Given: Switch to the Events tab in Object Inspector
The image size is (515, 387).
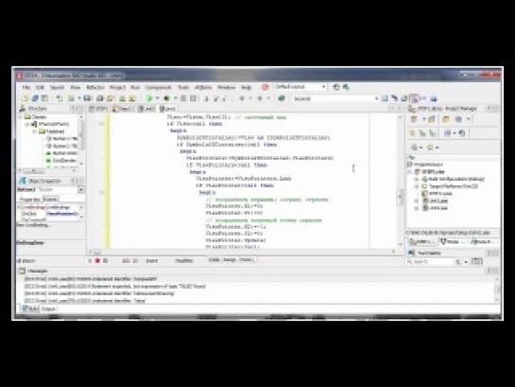Looking at the screenshot, I should point(50,200).
